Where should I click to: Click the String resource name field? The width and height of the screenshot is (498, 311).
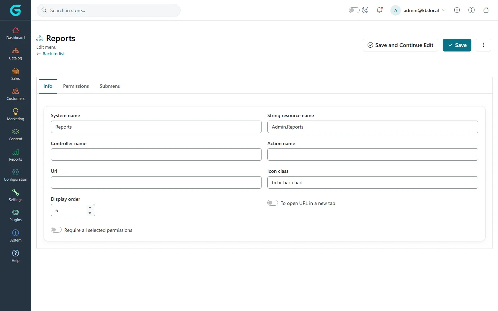coord(373,127)
